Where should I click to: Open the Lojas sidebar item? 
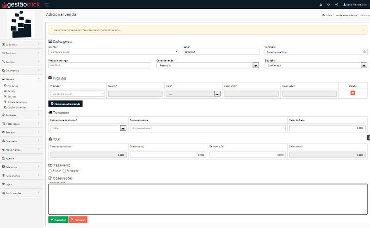[21, 184]
